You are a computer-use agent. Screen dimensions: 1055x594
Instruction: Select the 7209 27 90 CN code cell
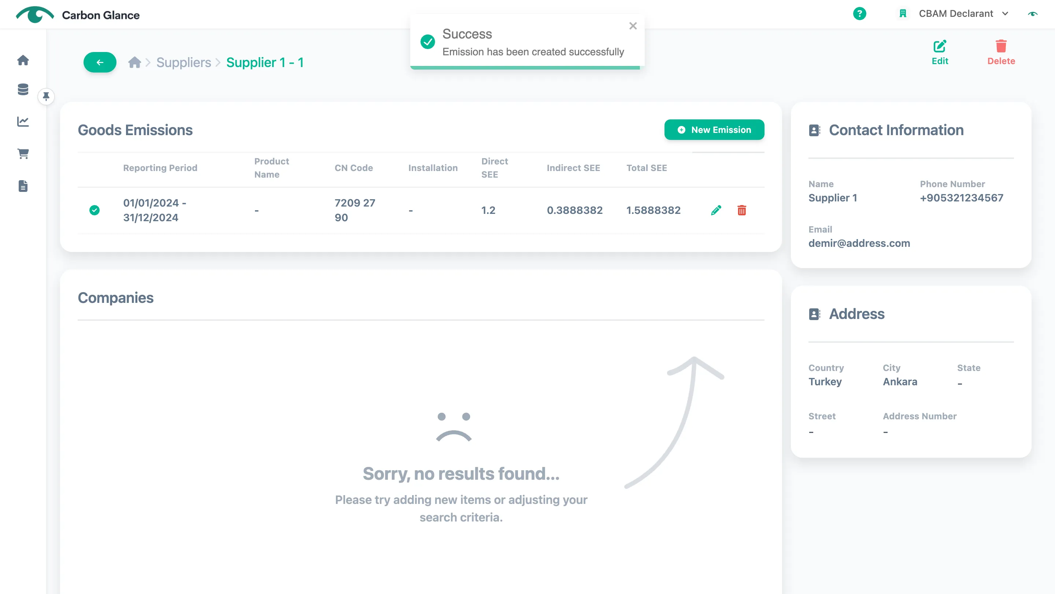355,210
